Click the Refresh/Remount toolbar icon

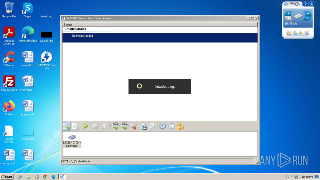pos(104,126)
